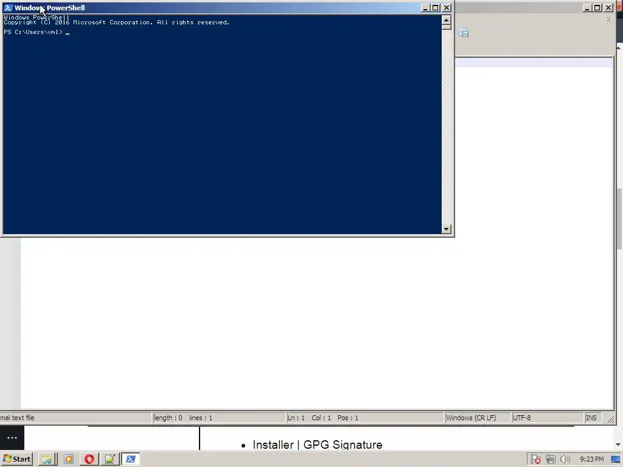Click the PowerShell scrollbar up arrow

[x=446, y=20]
